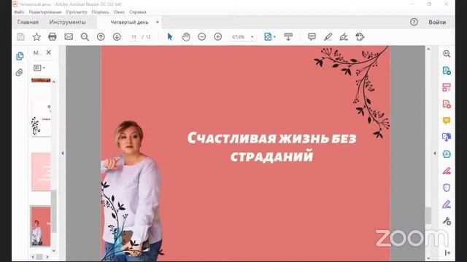Zoom in with the plus circle button
The height and width of the screenshot is (262, 467).
click(218, 37)
